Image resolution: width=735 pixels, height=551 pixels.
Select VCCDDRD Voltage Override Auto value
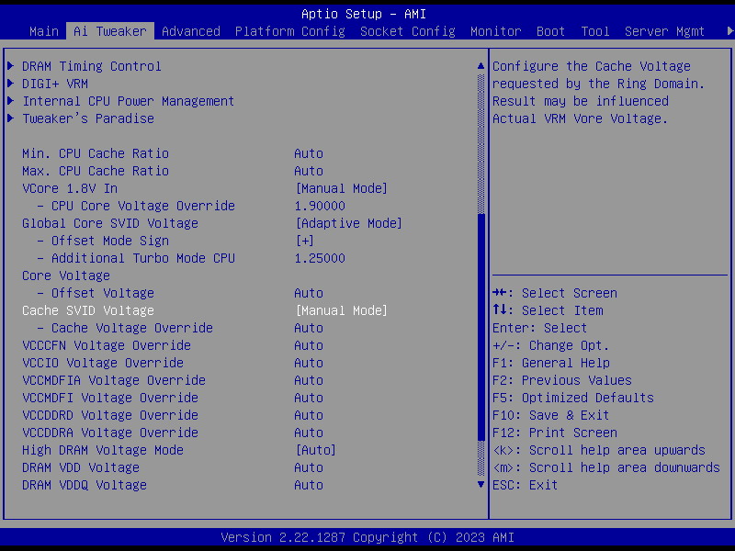(x=309, y=415)
